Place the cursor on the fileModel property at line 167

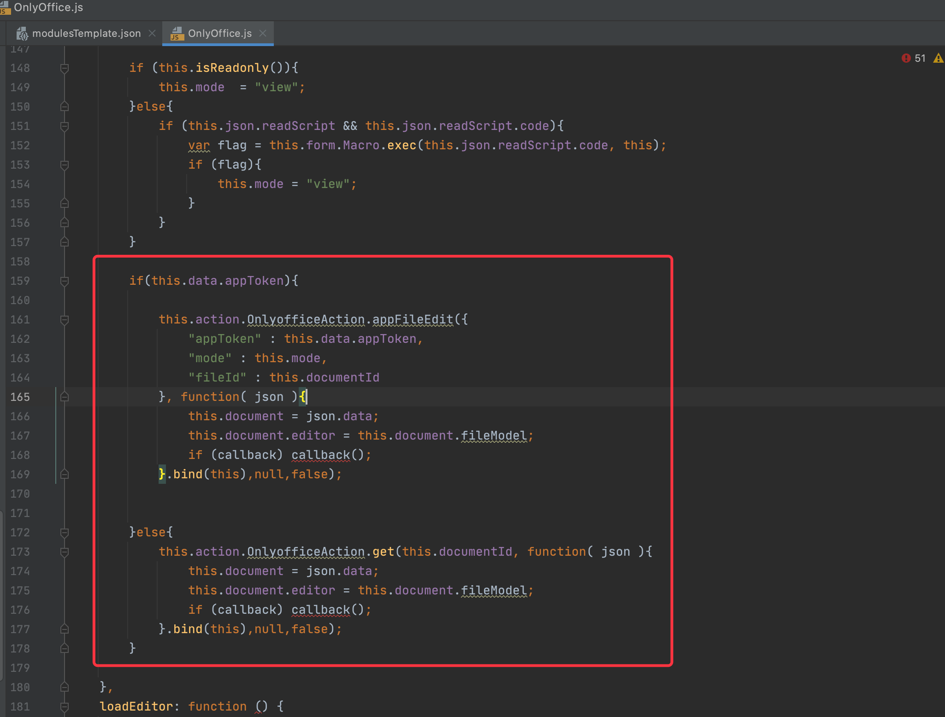494,436
